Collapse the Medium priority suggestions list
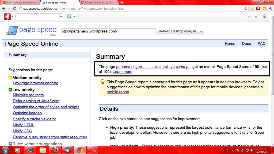This screenshot has width=274, height=154. 10,78
